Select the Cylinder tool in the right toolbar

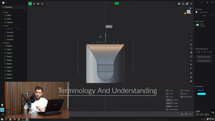(x=191, y=52)
